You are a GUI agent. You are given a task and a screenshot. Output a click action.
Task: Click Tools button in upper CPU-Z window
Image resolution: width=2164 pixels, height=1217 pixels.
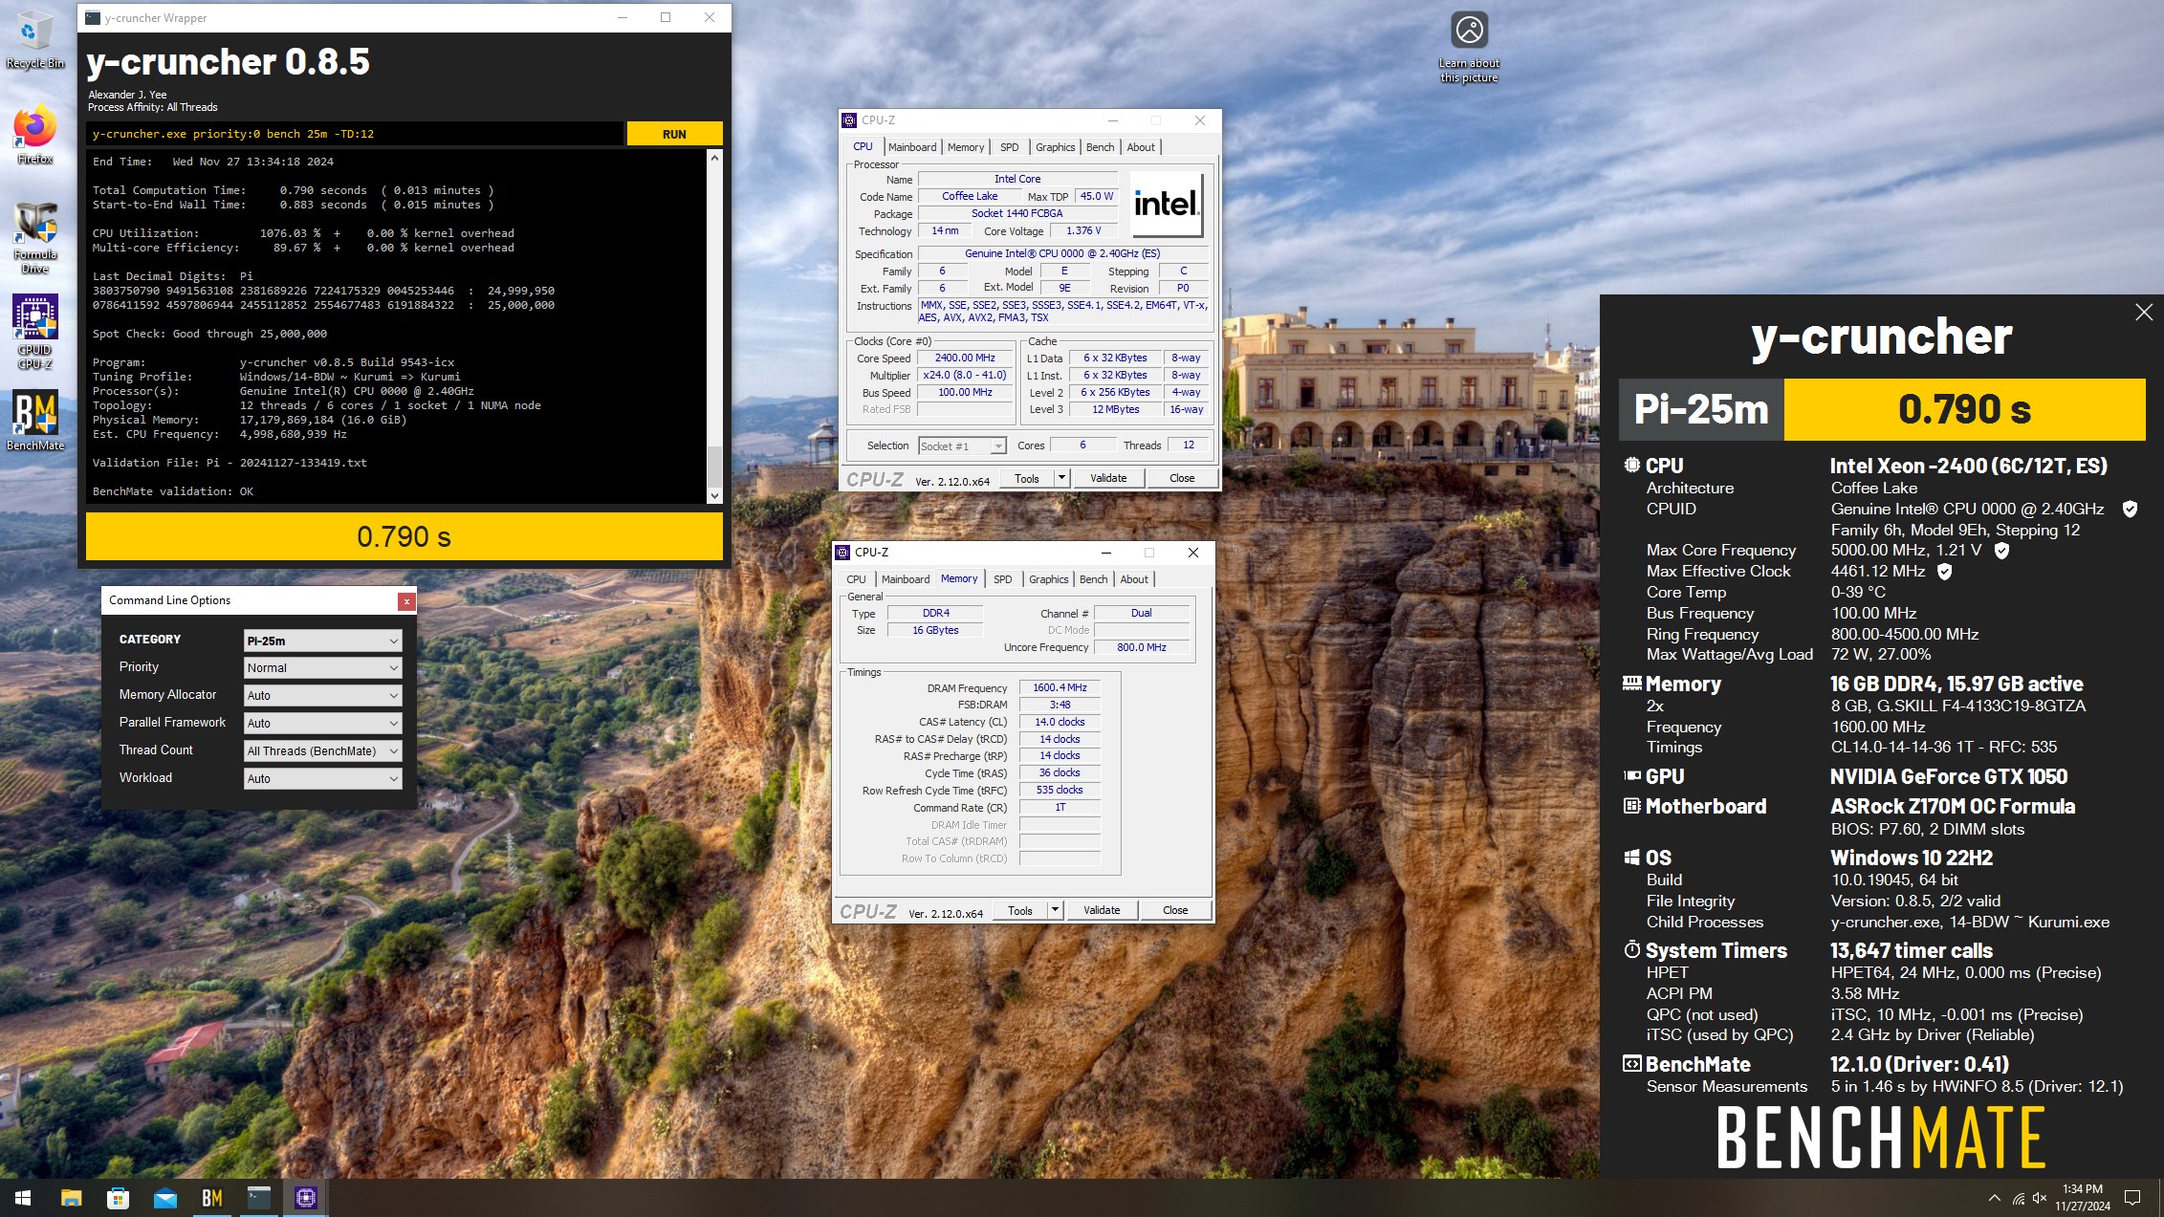coord(1027,477)
